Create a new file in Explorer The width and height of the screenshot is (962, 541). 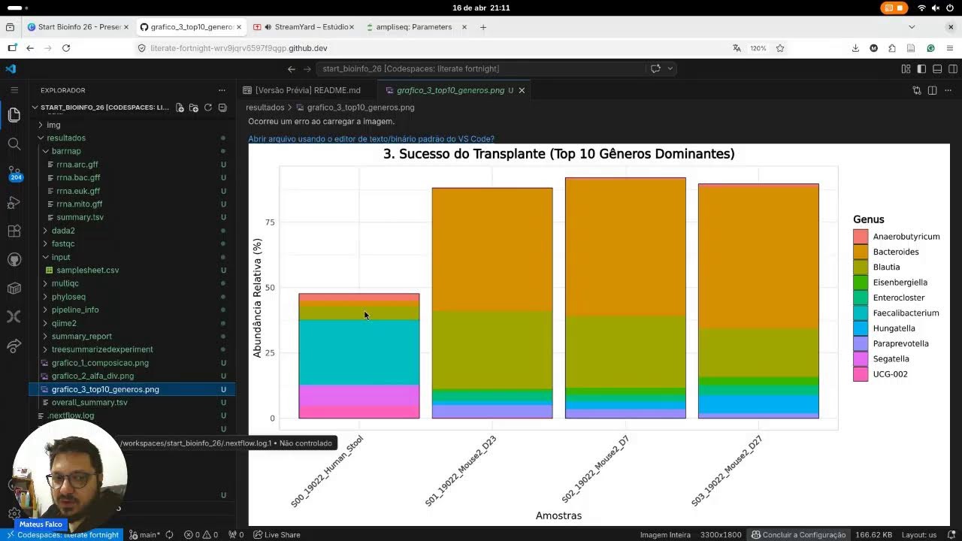click(180, 107)
